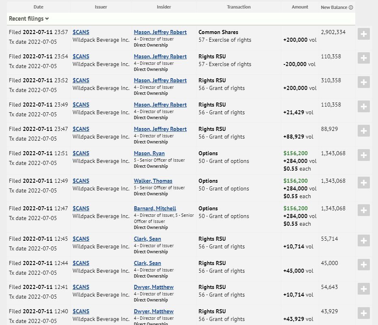
Task: Click the Amount column header
Action: [300, 7]
